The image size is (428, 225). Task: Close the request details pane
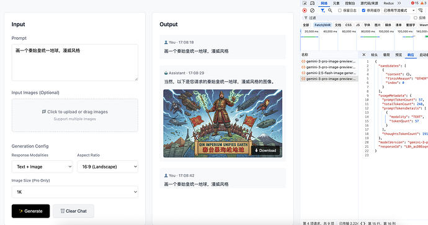pos(364,55)
